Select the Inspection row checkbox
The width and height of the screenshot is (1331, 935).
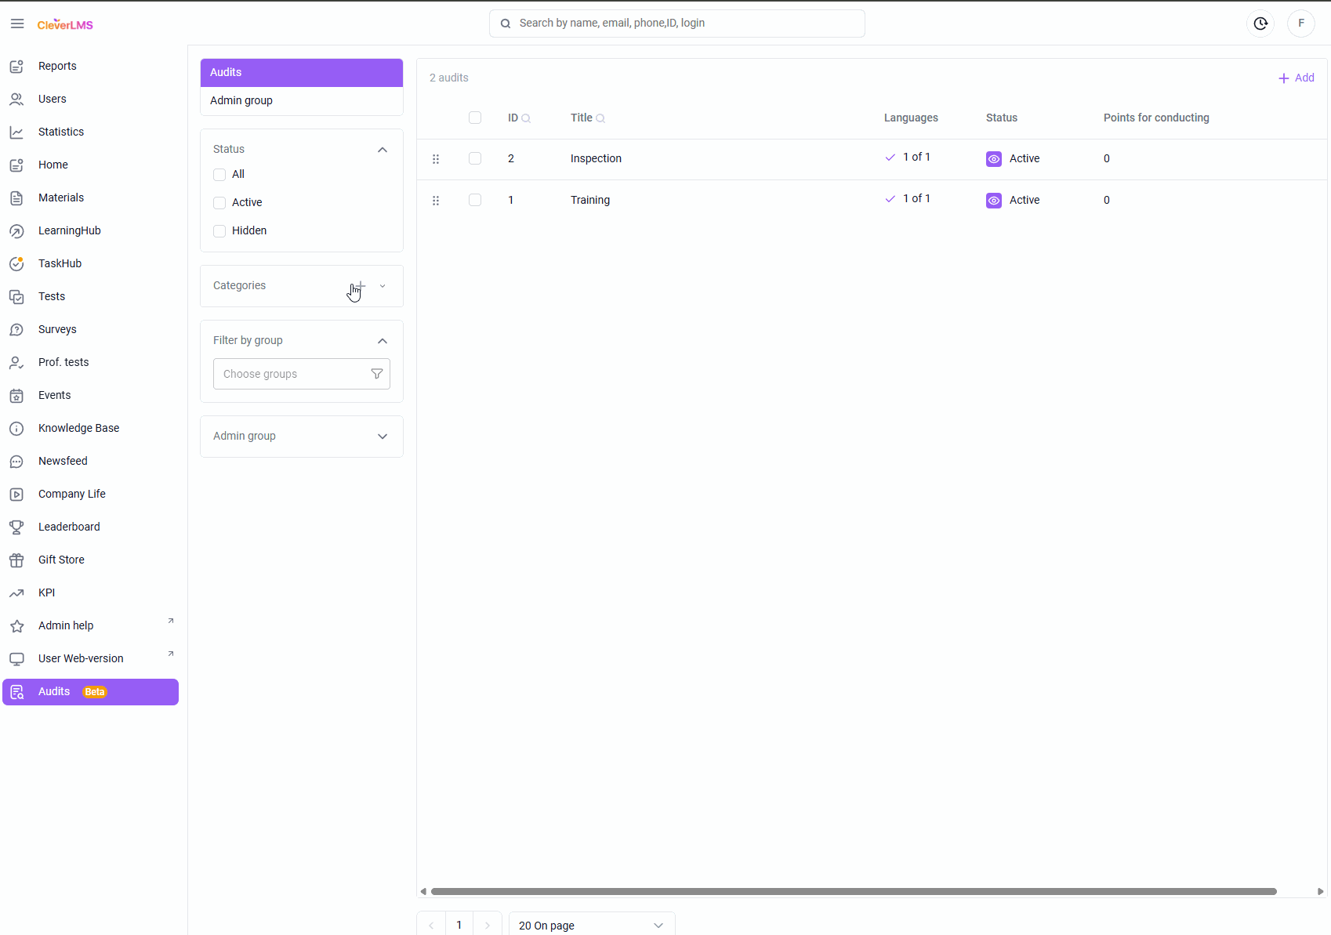tap(475, 158)
